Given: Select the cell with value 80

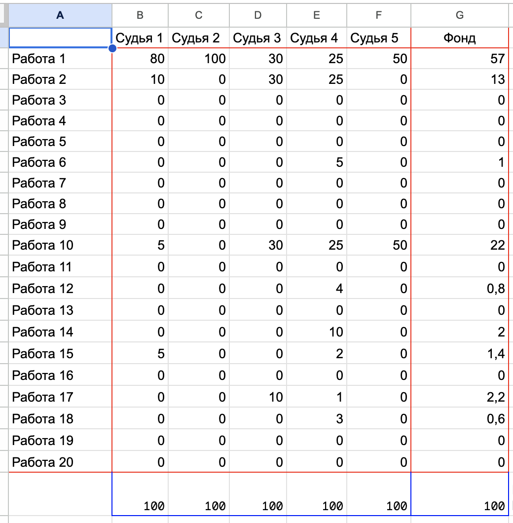Looking at the screenshot, I should [x=140, y=59].
